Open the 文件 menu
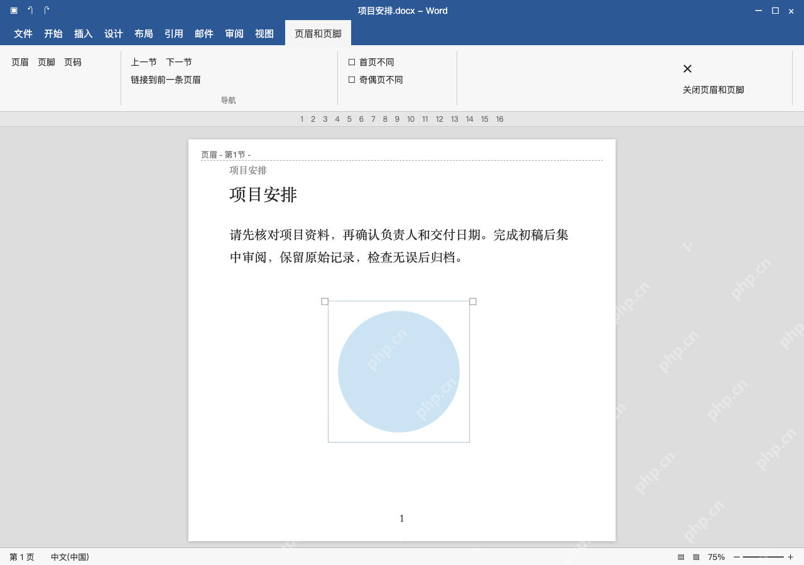This screenshot has height=565, width=804. tap(23, 33)
